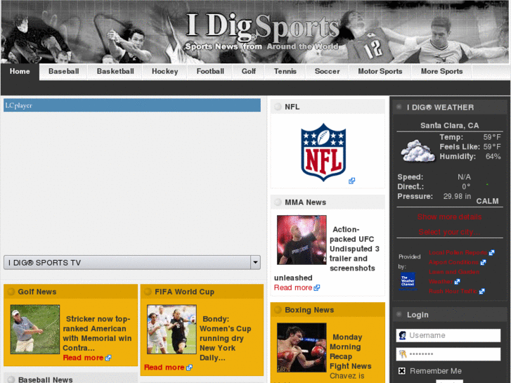This screenshot has height=383, width=511.
Task: Click the I Dig Sports header logo
Action: (262, 32)
